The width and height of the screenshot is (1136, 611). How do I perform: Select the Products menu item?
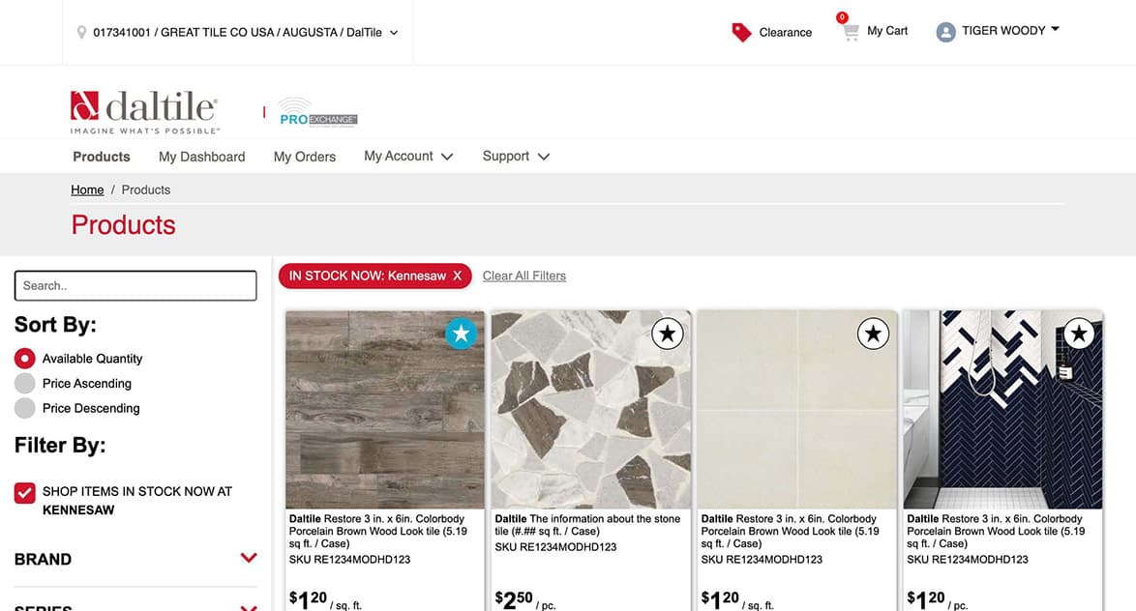tap(102, 157)
